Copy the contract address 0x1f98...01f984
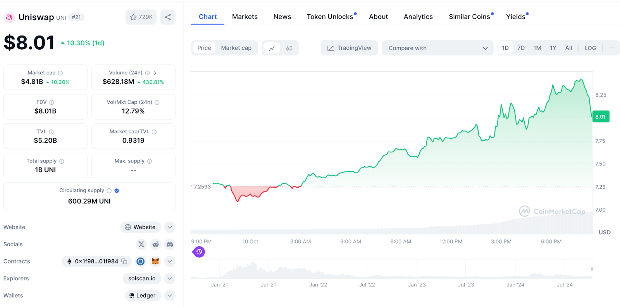Image resolution: width=620 pixels, height=307 pixels. coord(124,261)
